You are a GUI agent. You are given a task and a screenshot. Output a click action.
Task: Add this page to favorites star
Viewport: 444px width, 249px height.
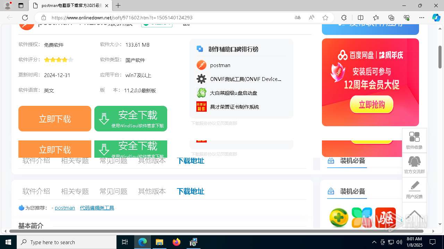tap(325, 18)
